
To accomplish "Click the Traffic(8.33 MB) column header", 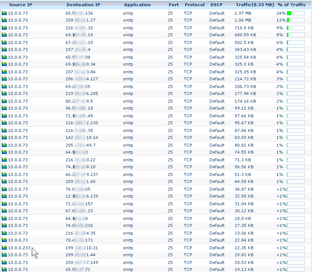I will click(254, 5).
